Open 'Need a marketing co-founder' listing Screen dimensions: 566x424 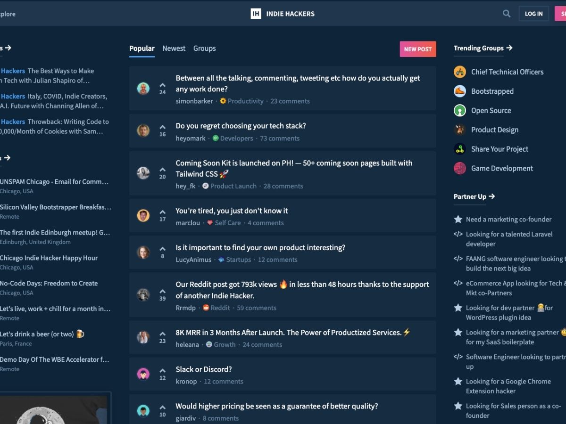[x=508, y=219]
